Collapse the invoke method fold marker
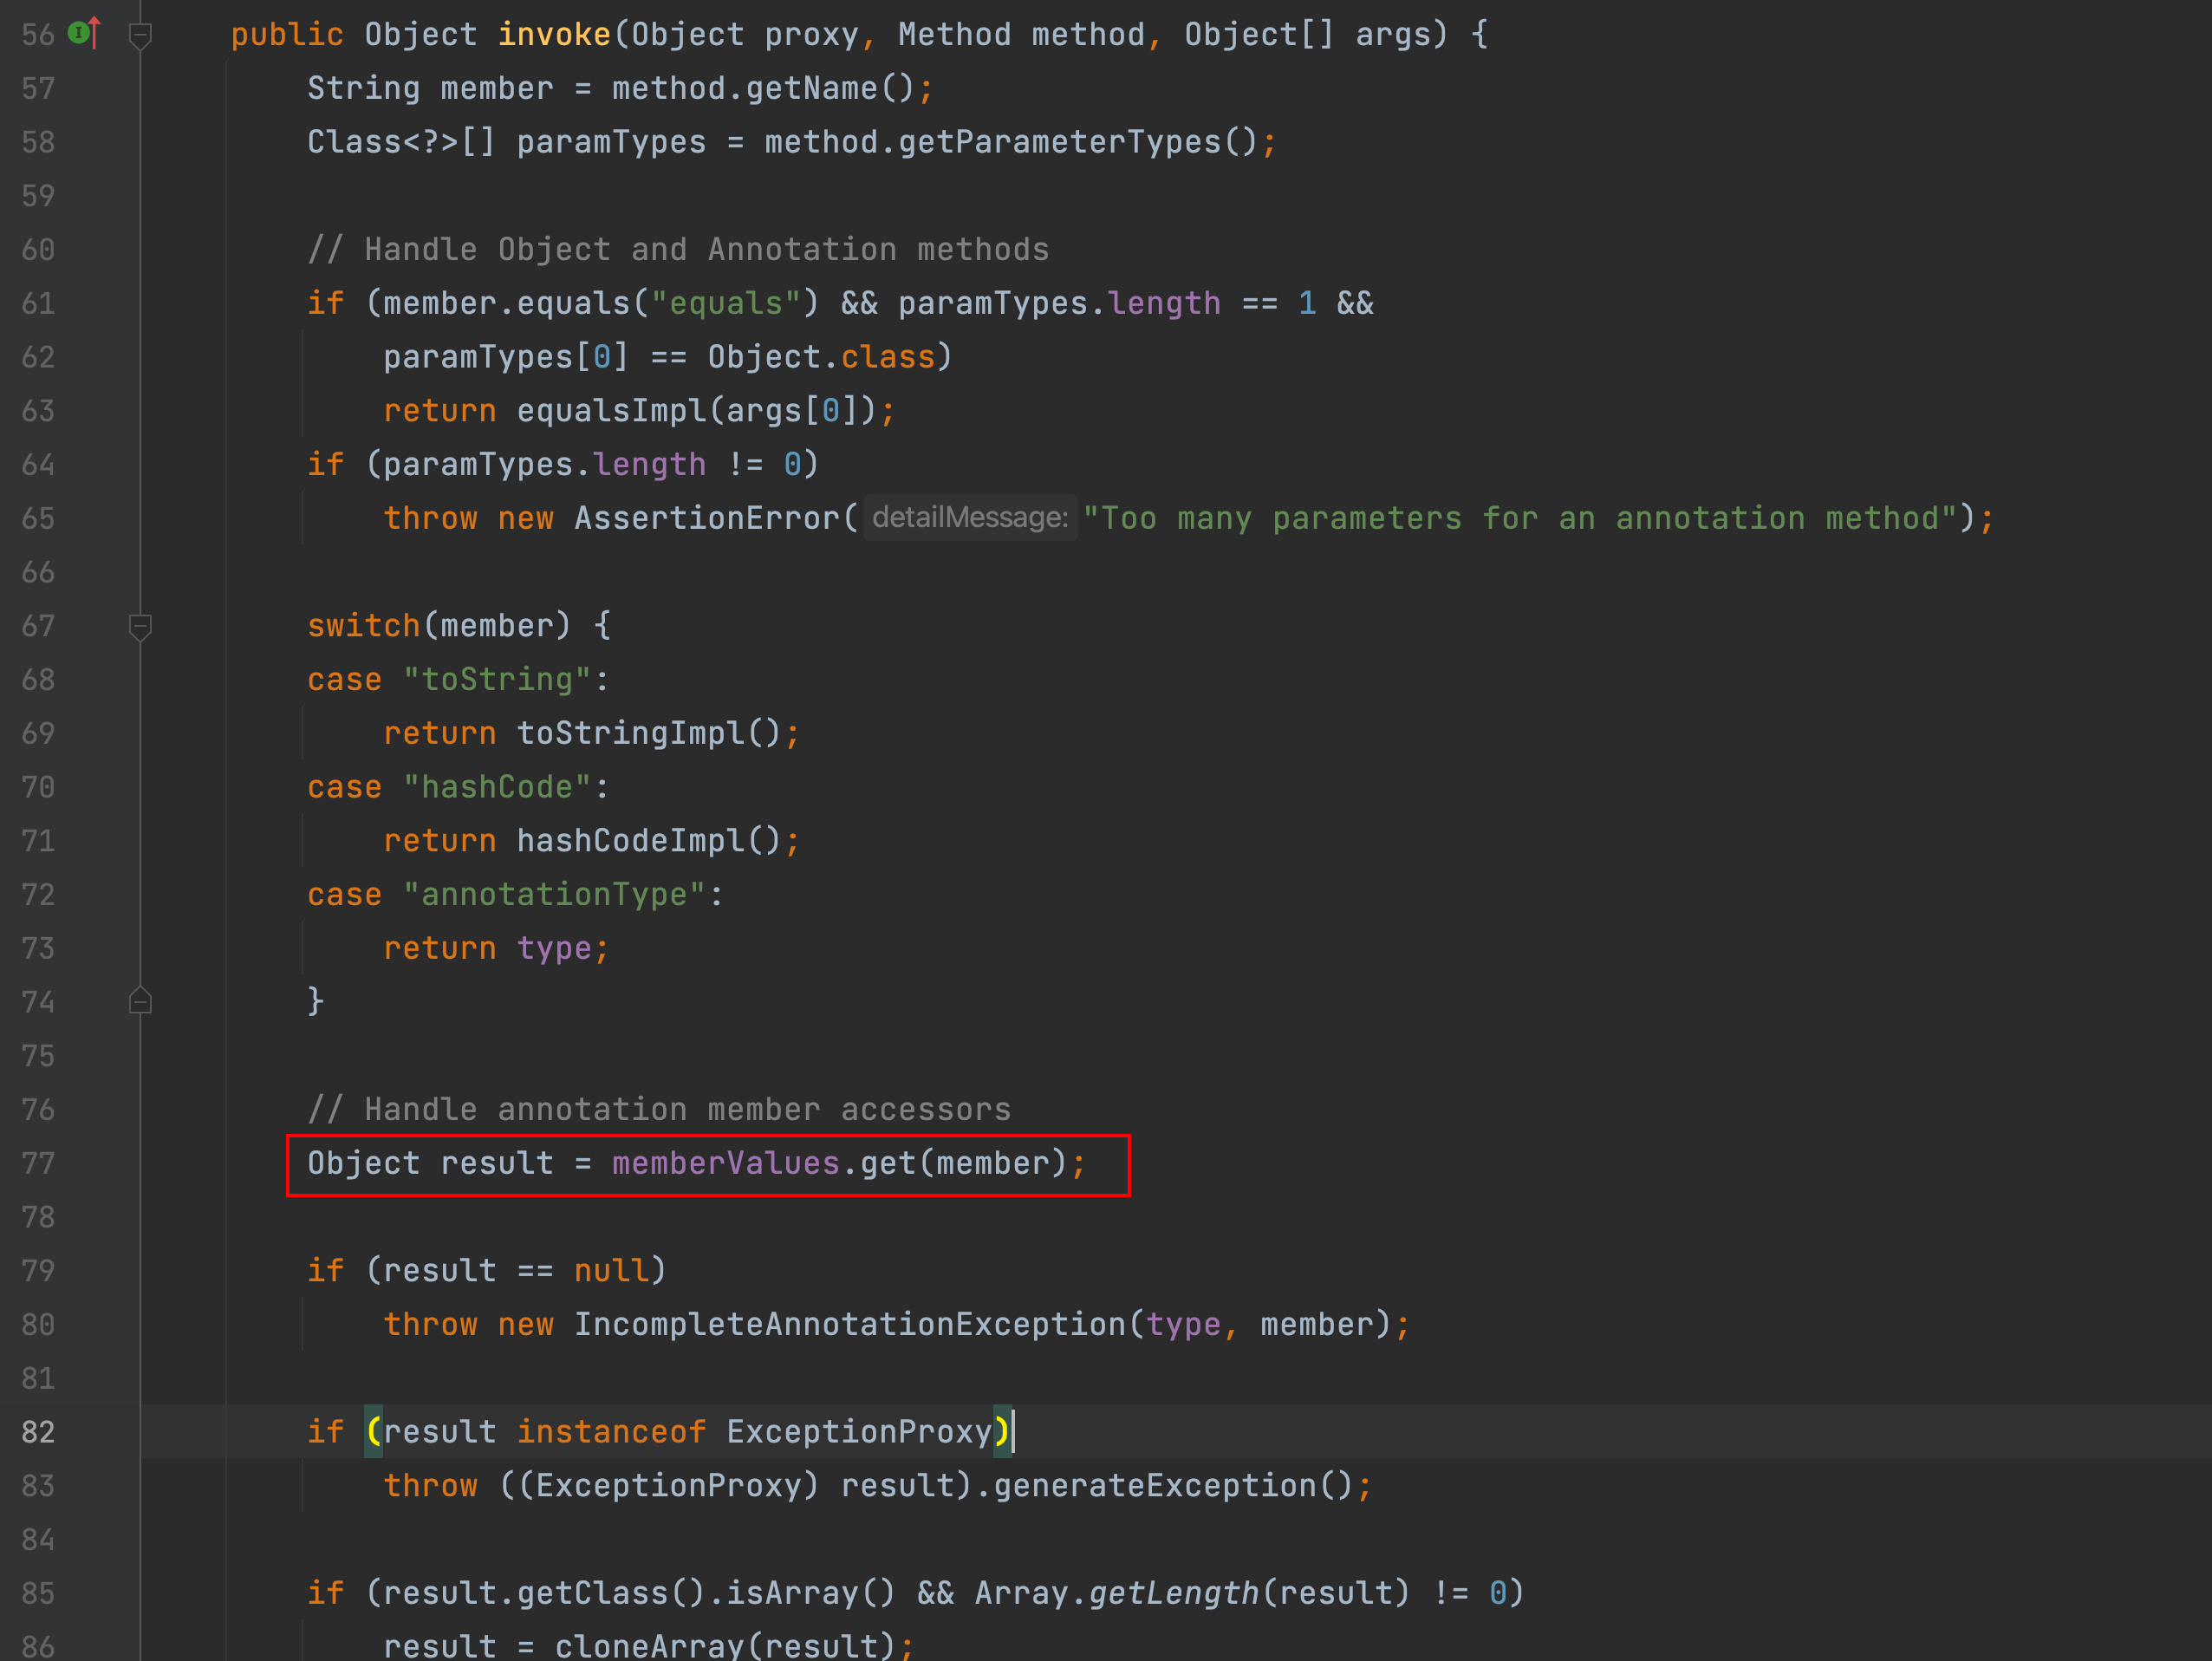Screen dimensions: 2212x1661 click(140, 35)
